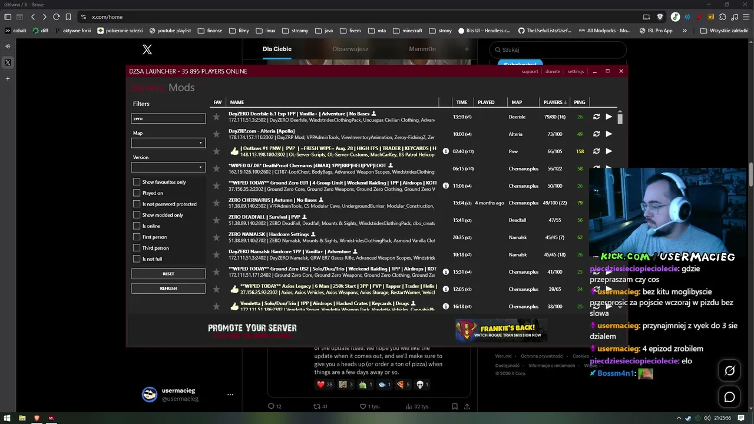Sort server list by Played header
Image resolution: width=754 pixels, height=424 pixels.
(486, 102)
